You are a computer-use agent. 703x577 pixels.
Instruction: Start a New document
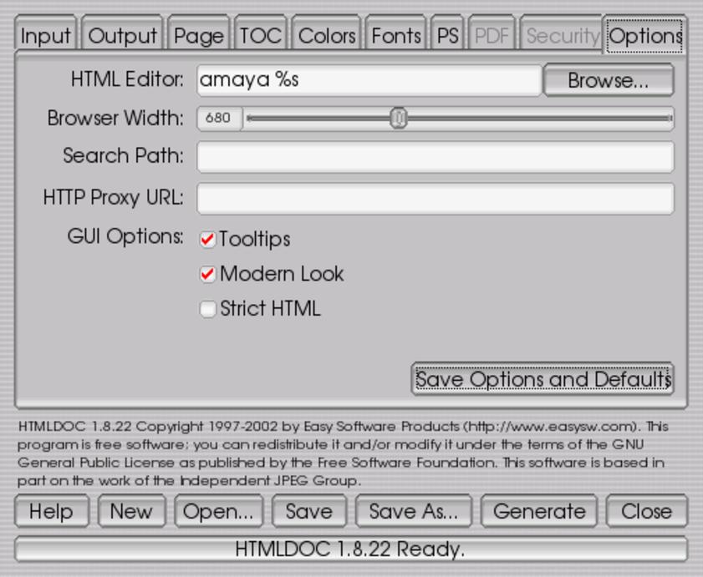pyautogui.click(x=131, y=512)
